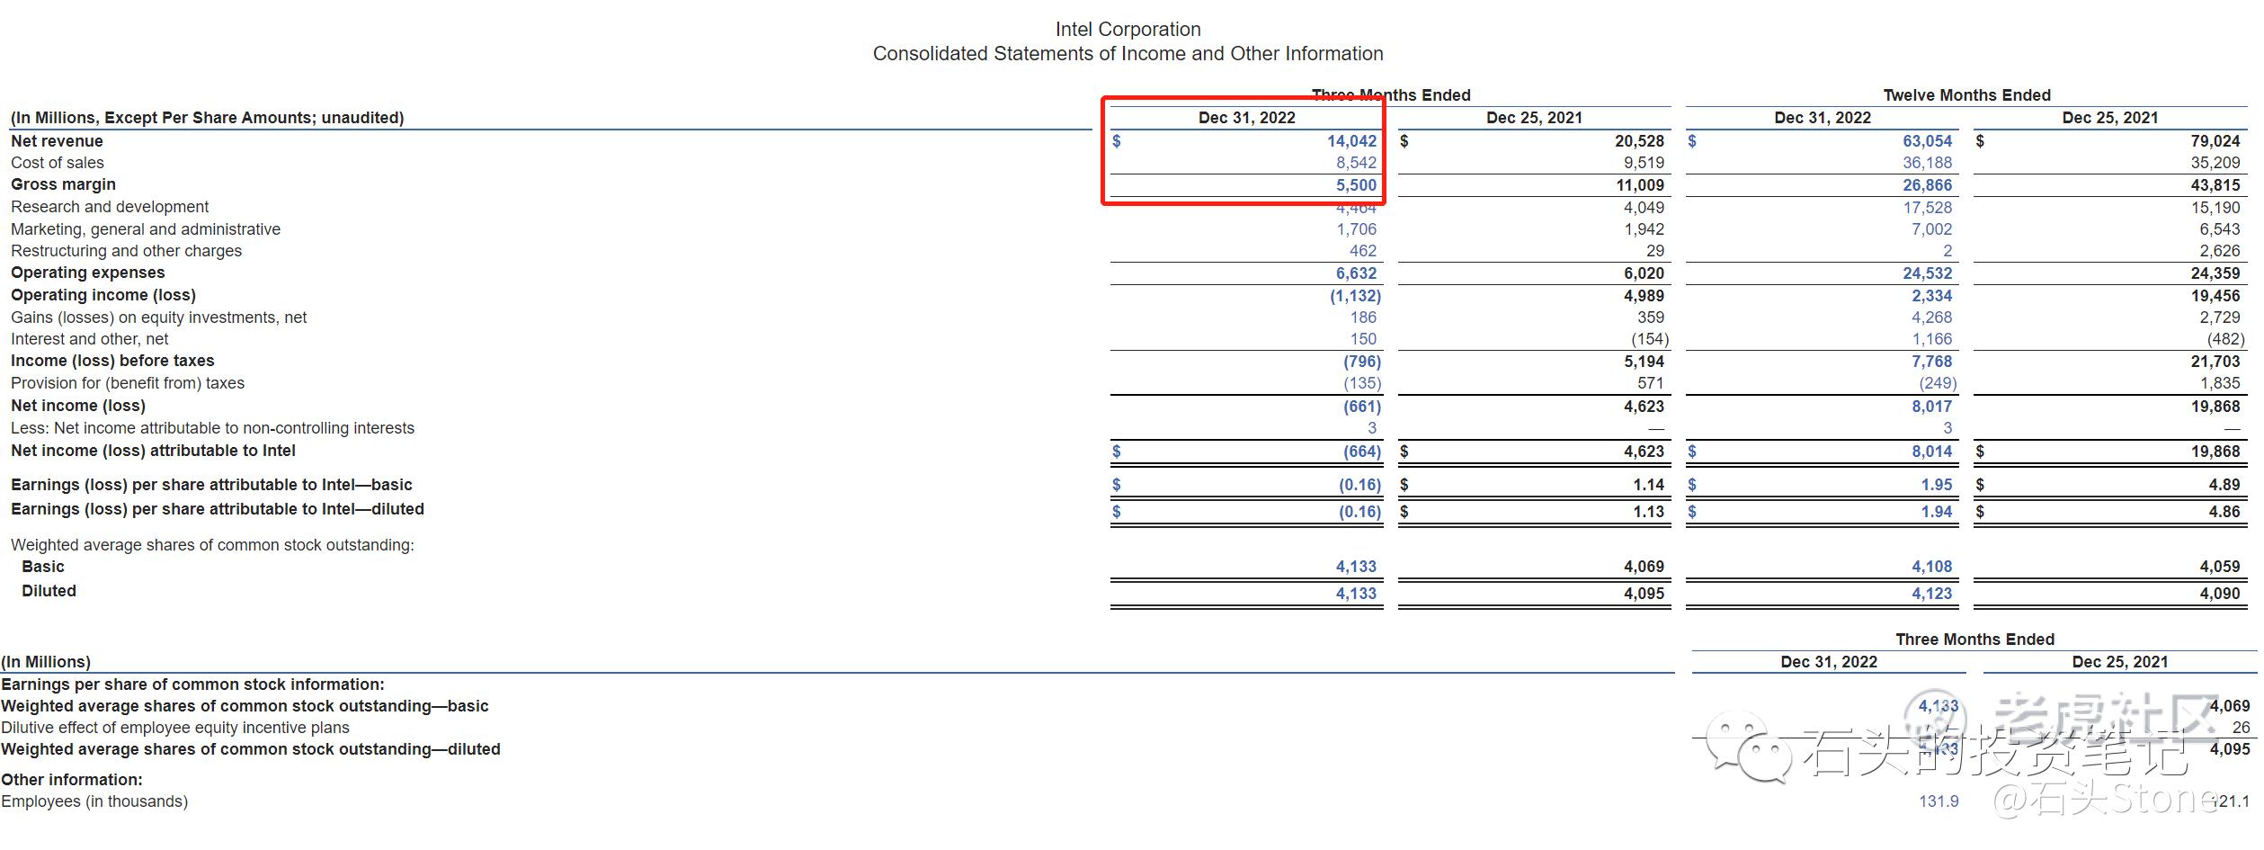Select the net revenue value 20,528

(1639, 141)
